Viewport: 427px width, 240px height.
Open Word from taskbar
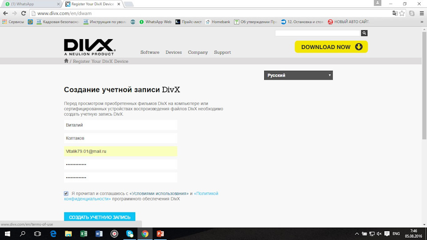coord(99,234)
